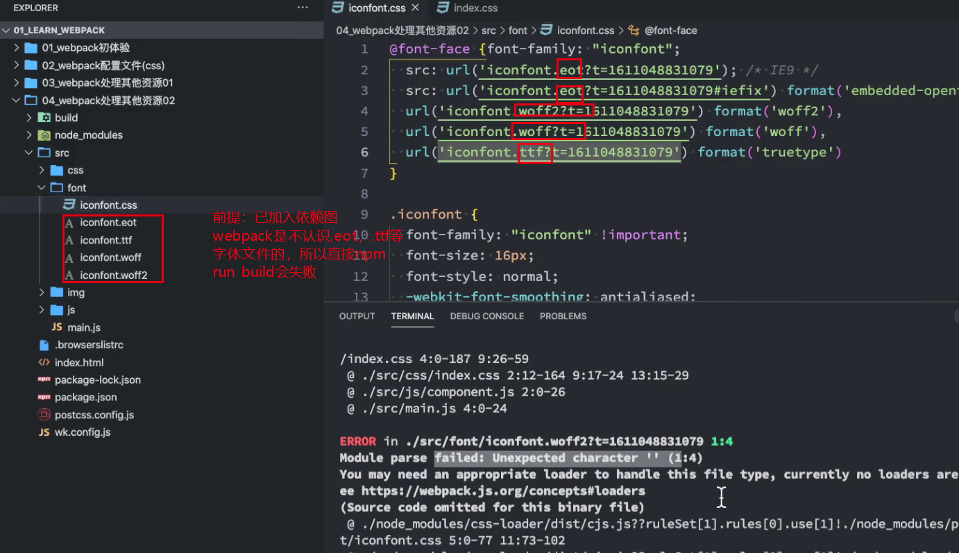This screenshot has width=959, height=553.
Task: Click font file icon beside iconfont.woff2
Action: [69, 275]
